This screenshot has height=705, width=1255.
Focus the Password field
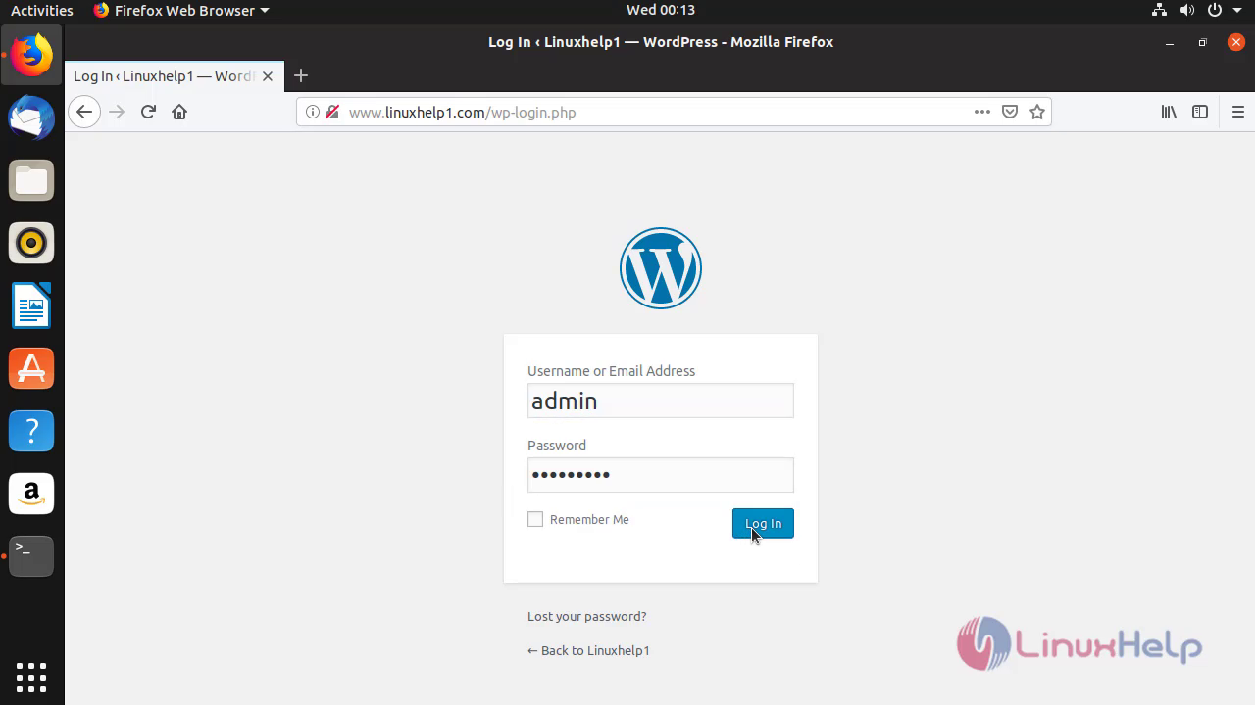click(x=661, y=475)
